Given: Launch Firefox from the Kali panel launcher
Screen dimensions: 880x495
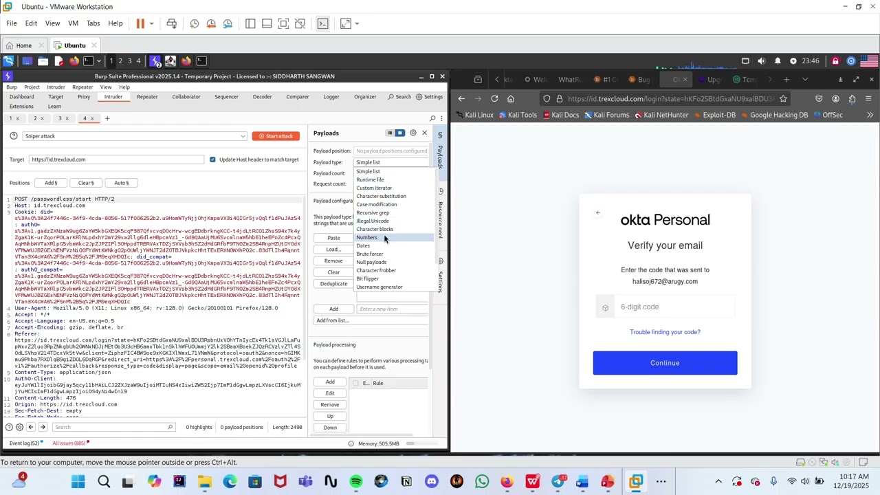Looking at the screenshot, I should coord(74,61).
